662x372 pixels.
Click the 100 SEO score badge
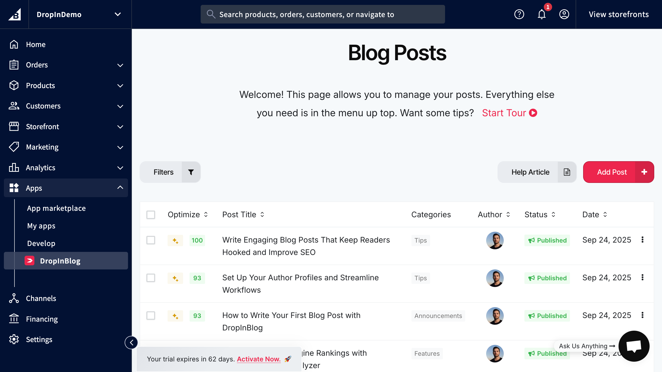tap(197, 241)
